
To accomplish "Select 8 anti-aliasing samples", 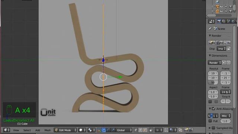I will 212,116.
